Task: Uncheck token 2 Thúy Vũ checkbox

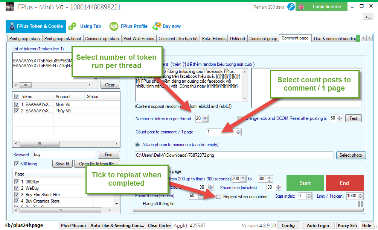Action: click(x=17, y=110)
